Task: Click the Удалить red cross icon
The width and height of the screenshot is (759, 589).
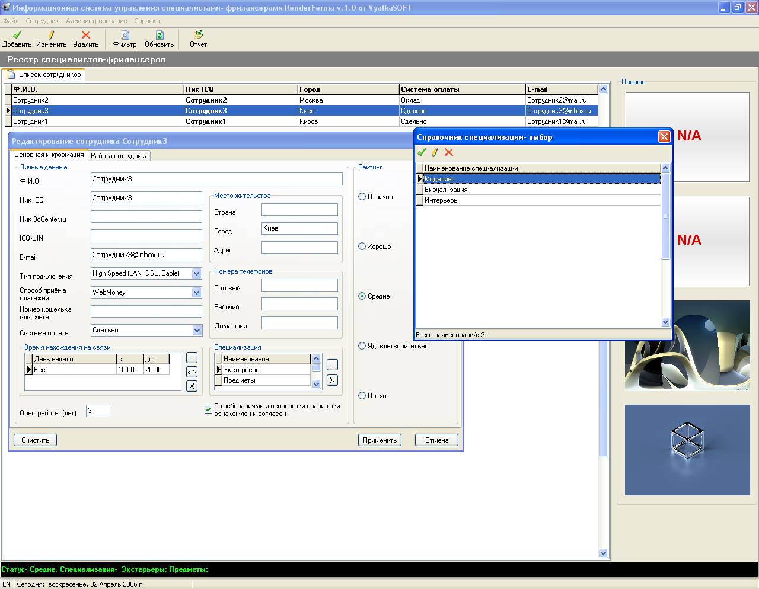Action: [86, 35]
